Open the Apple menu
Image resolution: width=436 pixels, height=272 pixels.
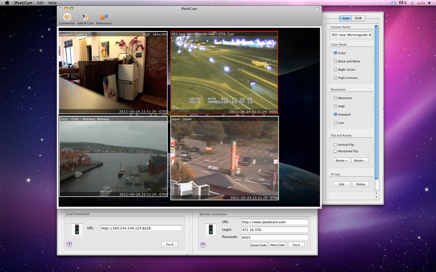7,3
